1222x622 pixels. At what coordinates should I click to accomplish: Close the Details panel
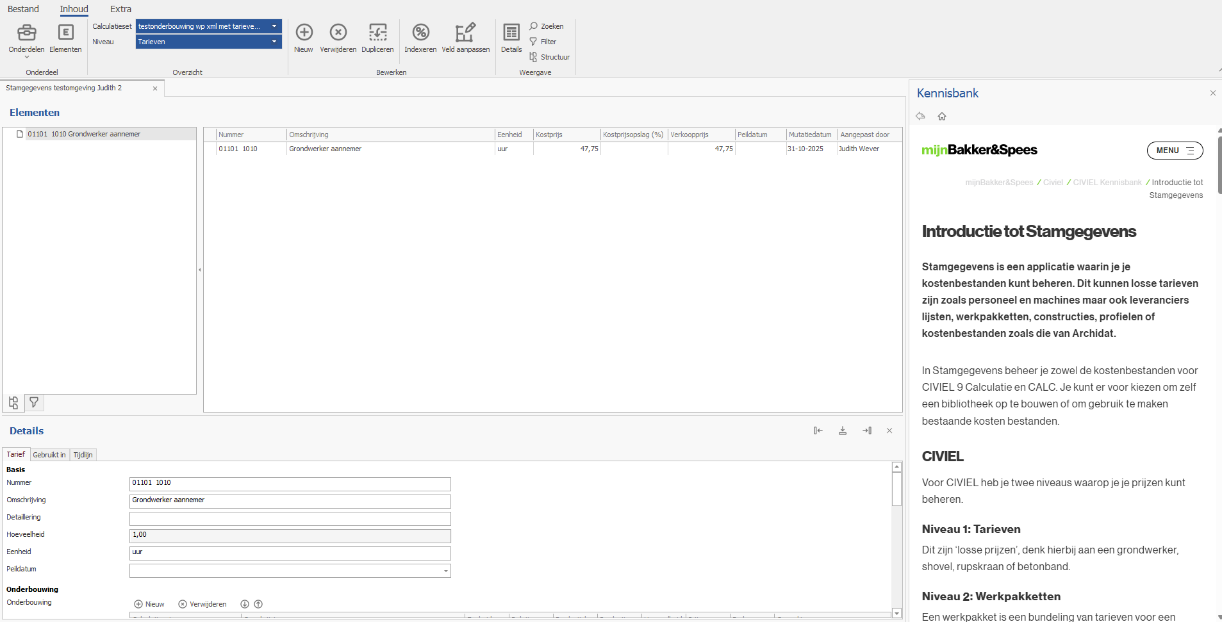889,430
